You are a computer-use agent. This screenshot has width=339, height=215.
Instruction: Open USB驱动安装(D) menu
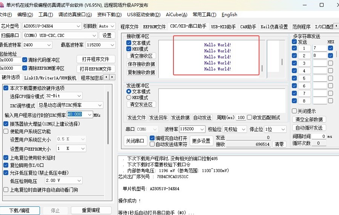pos(144,15)
